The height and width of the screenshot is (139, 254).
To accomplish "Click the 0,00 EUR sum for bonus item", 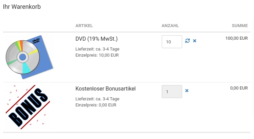I will [x=239, y=88].
